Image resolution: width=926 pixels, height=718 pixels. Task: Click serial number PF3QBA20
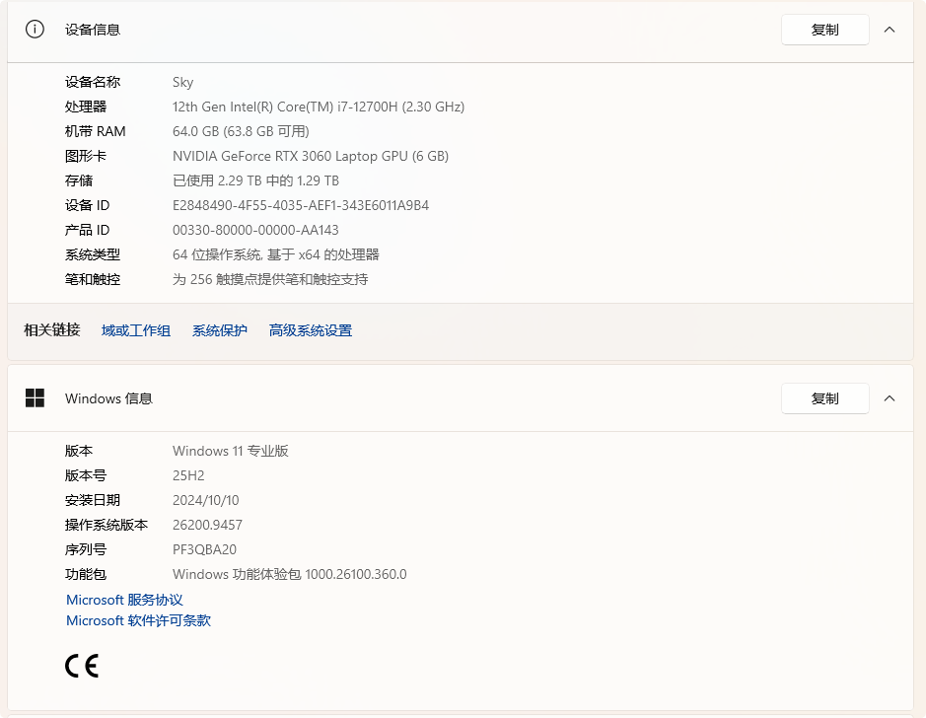[204, 549]
